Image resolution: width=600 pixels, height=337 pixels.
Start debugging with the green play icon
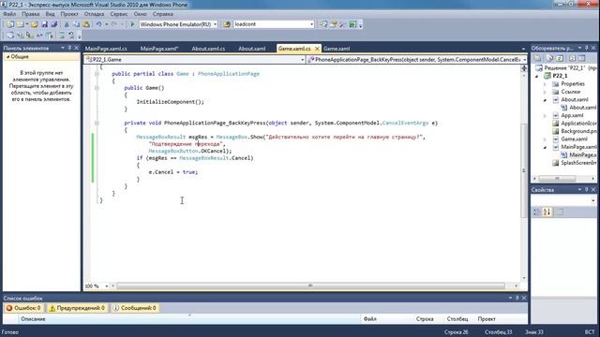132,24
